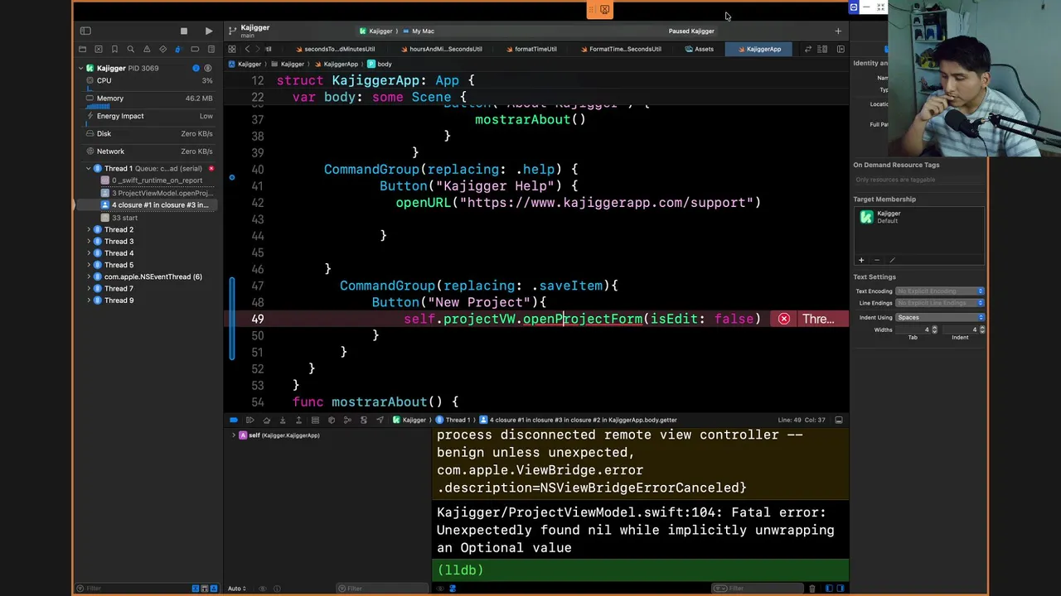This screenshot has width=1061, height=596.
Task: Open the Project navigator folder icon
Action: (82, 49)
